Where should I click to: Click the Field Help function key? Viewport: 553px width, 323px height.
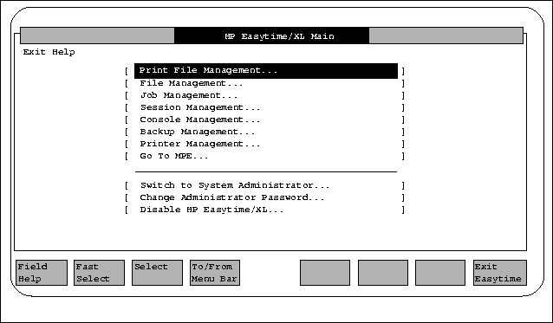(42, 273)
